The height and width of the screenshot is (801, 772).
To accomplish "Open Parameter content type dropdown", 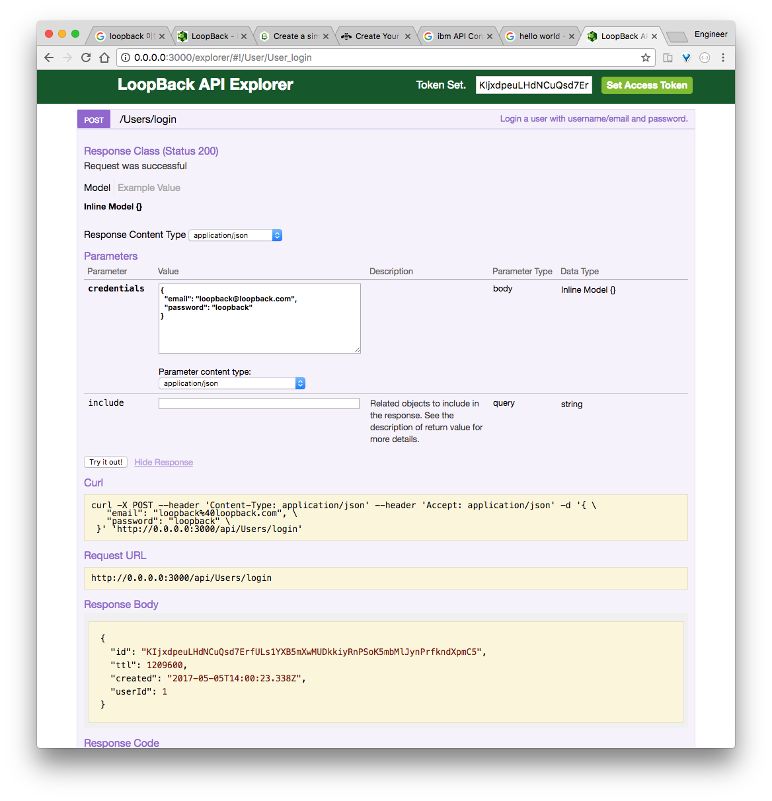I will point(232,383).
